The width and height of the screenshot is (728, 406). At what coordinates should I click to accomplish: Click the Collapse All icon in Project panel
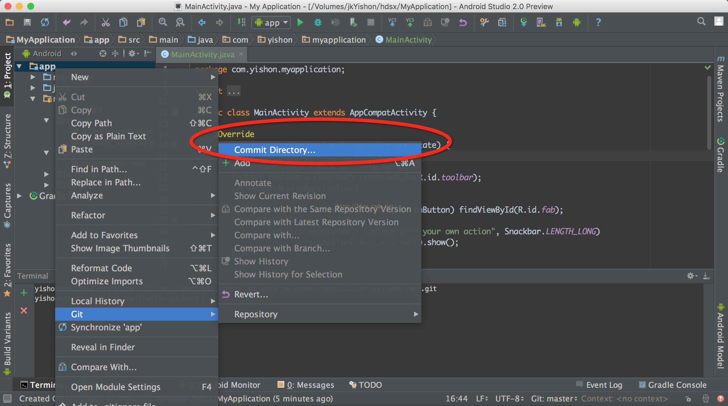(x=115, y=53)
